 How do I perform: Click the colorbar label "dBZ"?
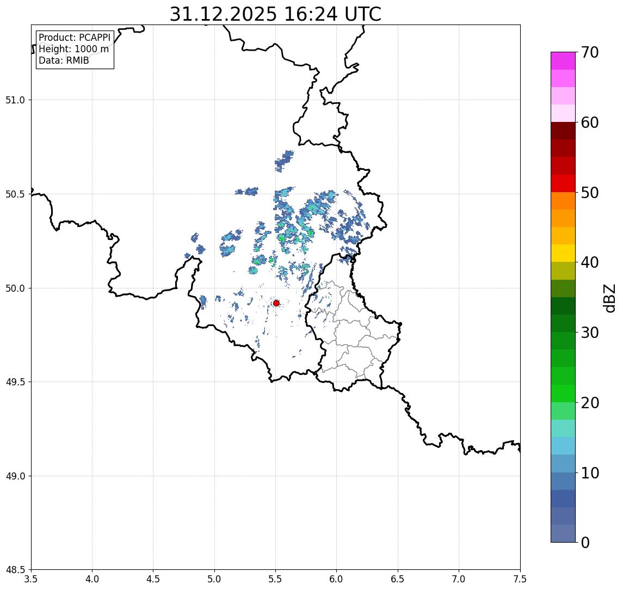(609, 298)
